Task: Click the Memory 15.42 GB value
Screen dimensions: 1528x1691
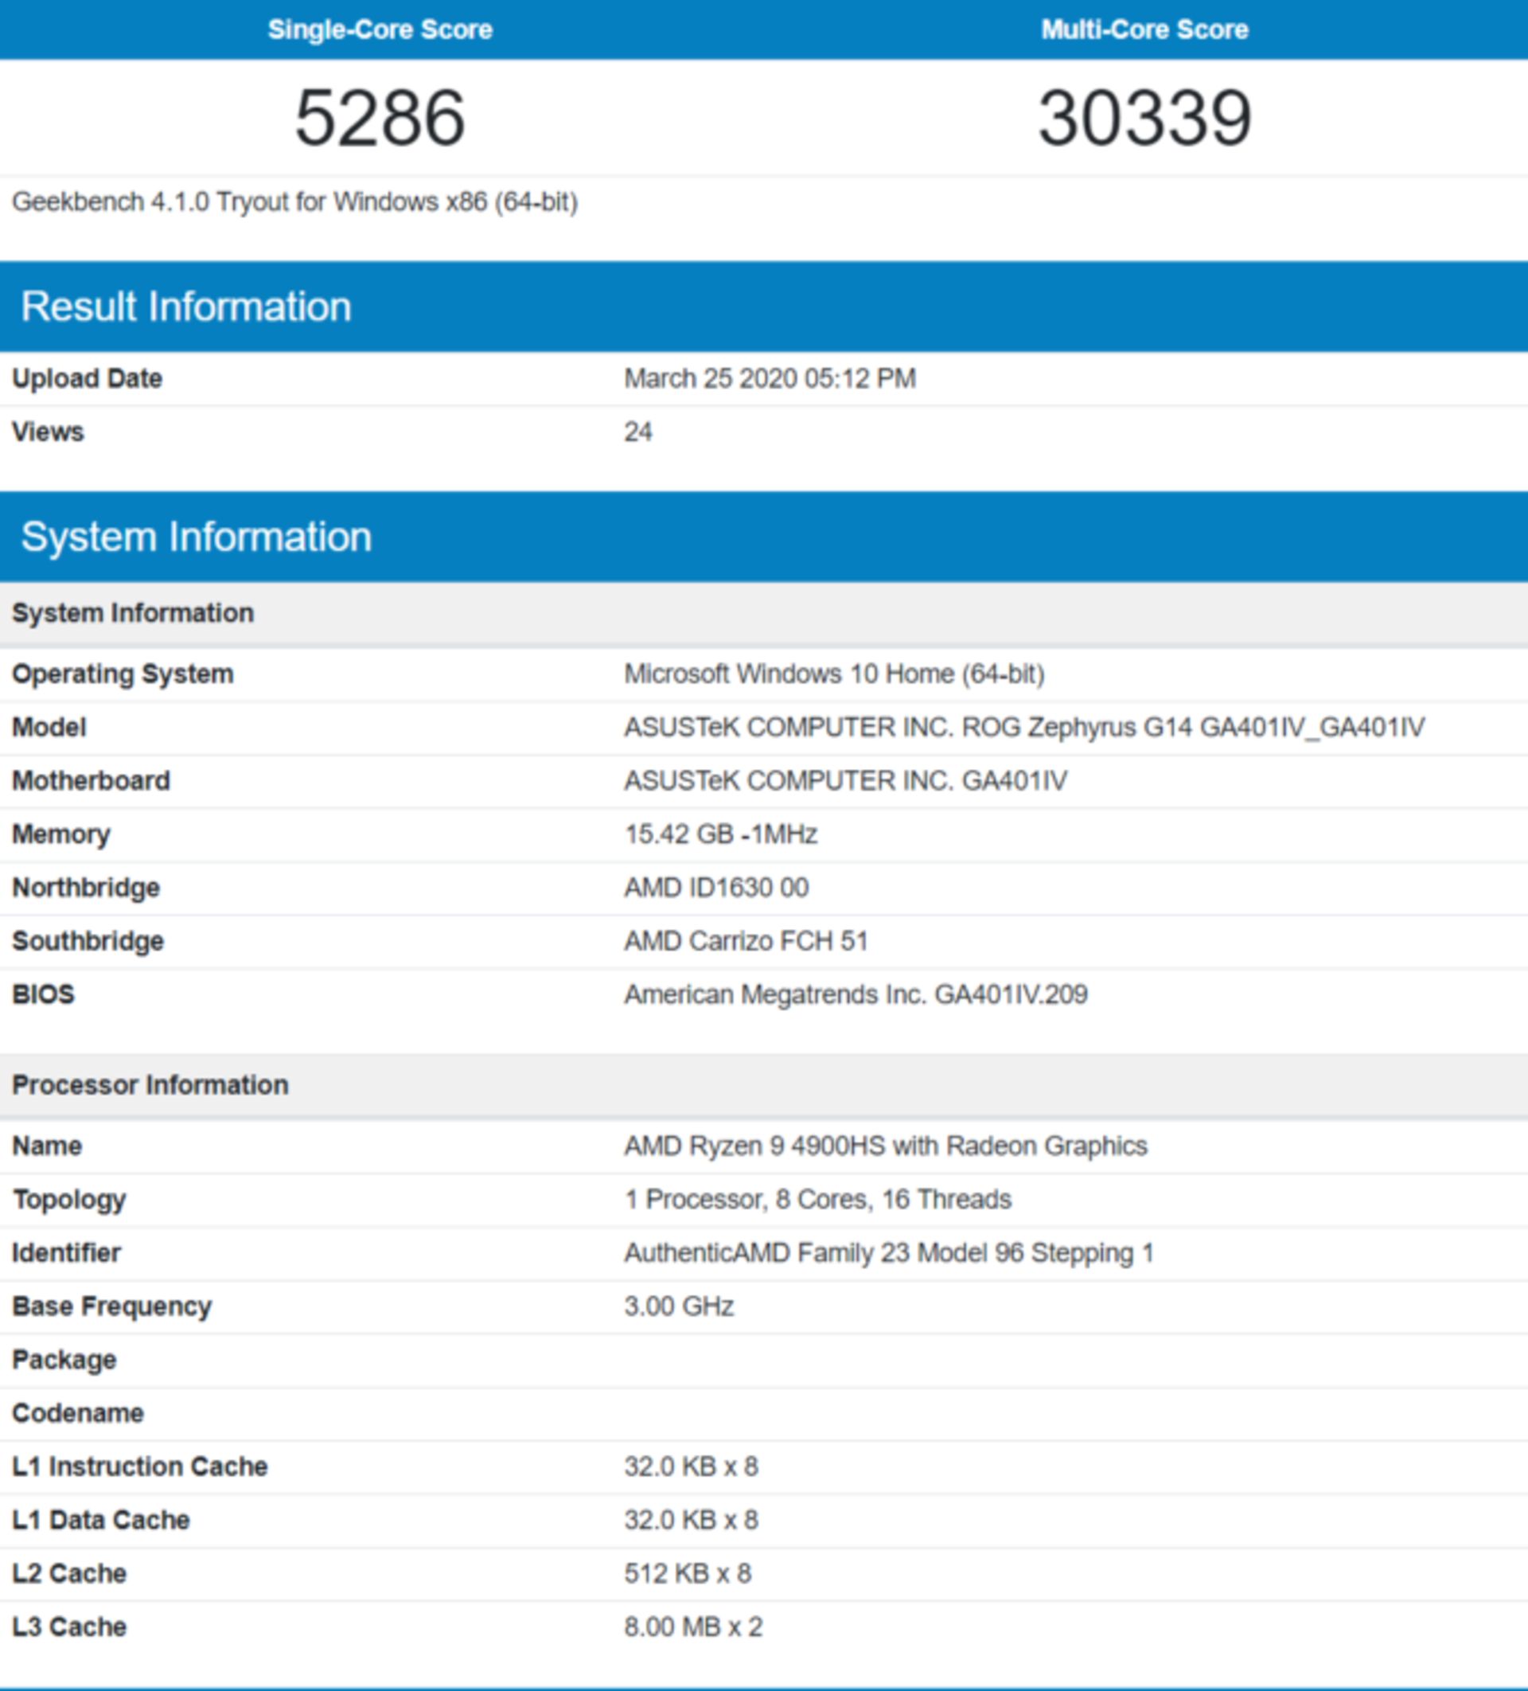Action: (x=720, y=834)
